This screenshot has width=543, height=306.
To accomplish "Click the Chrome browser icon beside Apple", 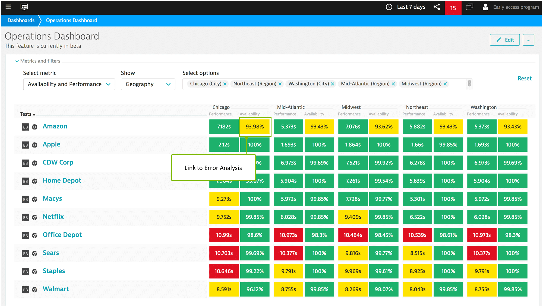I will (34, 145).
